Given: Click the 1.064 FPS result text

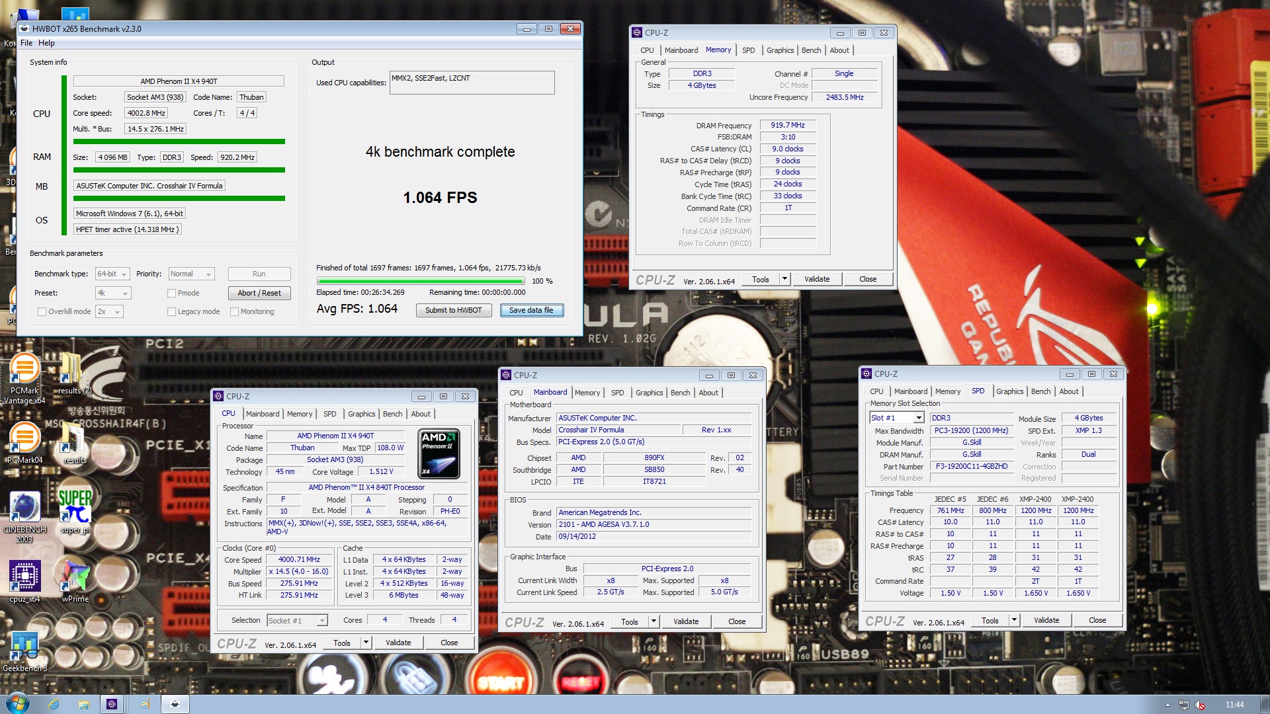Looking at the screenshot, I should [440, 198].
